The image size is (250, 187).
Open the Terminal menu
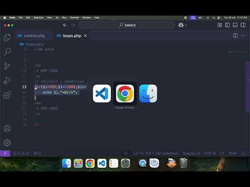point(74,18)
